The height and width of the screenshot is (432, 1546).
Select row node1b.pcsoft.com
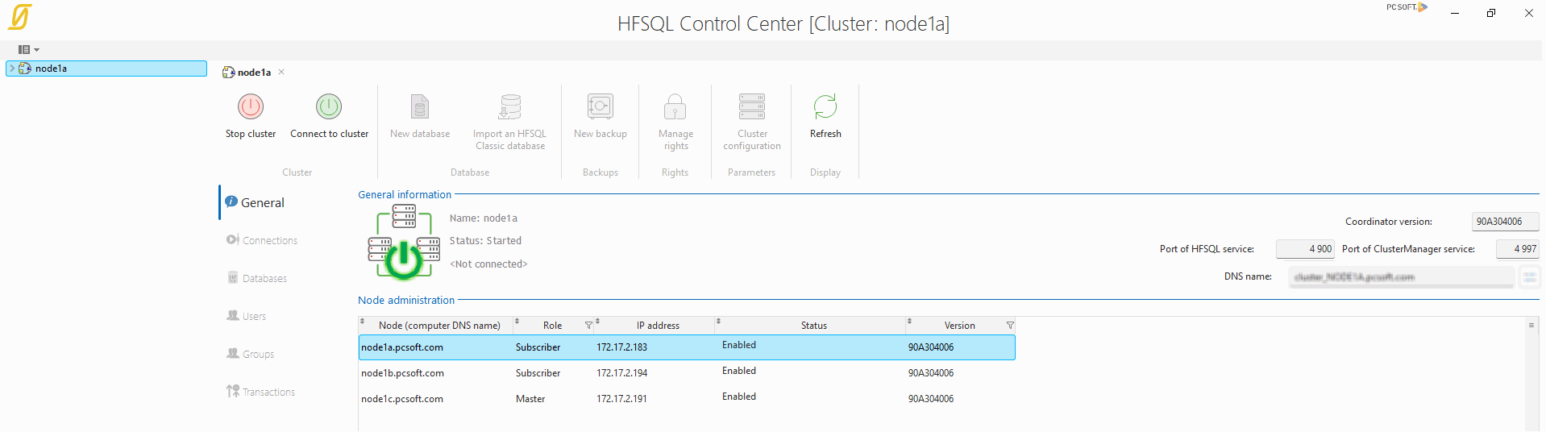[687, 373]
